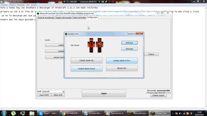Click Cambiar Usuario in launcher
This screenshot has width=207, height=116.
point(158,95)
